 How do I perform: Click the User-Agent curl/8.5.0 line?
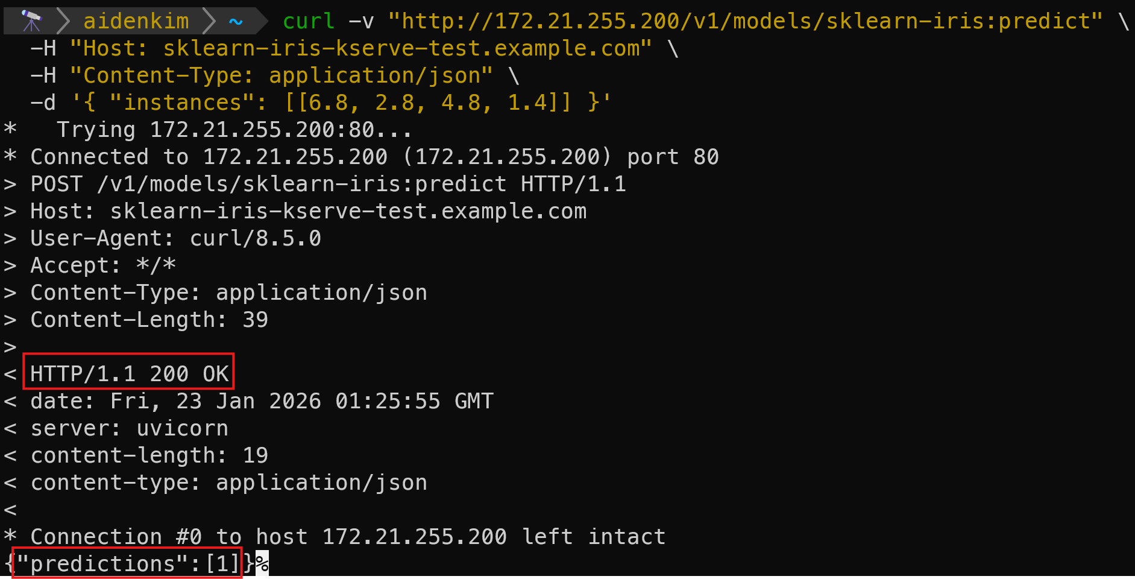176,238
